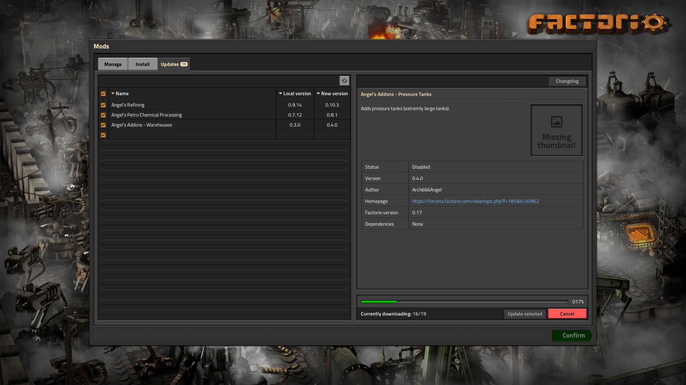Toggle the fourth faded mod row checkbox
The height and width of the screenshot is (385, 686).
(x=103, y=135)
